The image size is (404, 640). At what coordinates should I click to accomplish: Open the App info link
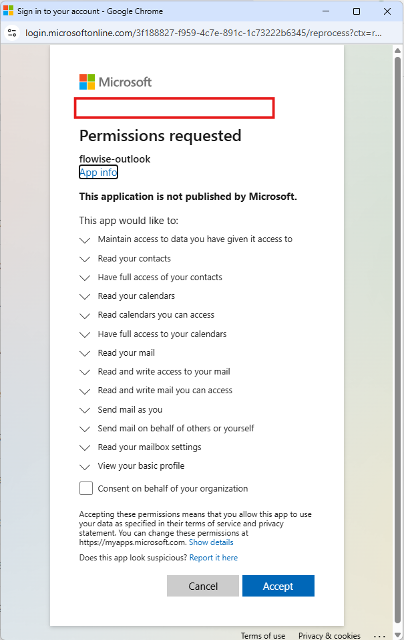pyautogui.click(x=98, y=173)
